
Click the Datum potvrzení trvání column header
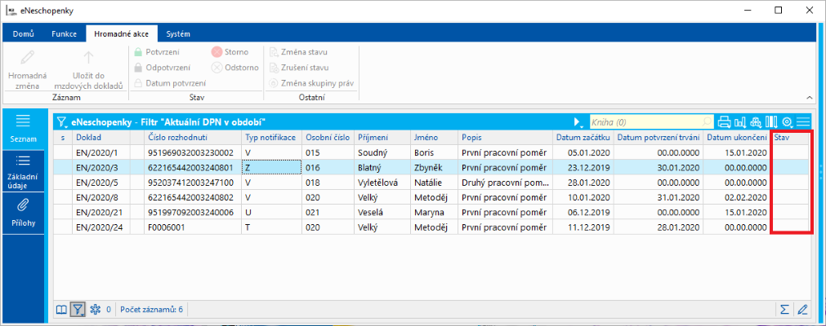pos(658,137)
